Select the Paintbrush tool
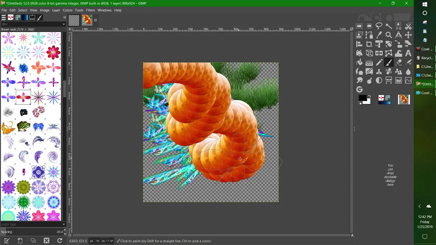The image size is (436, 245). (389, 63)
